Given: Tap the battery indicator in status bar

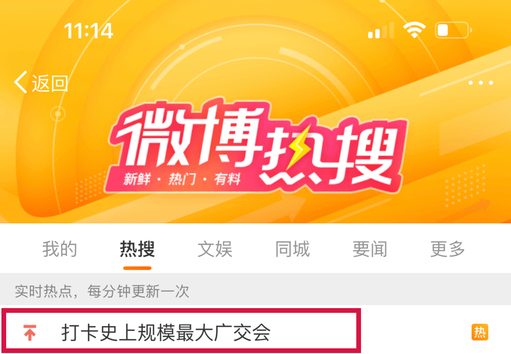Looking at the screenshot, I should tap(453, 30).
